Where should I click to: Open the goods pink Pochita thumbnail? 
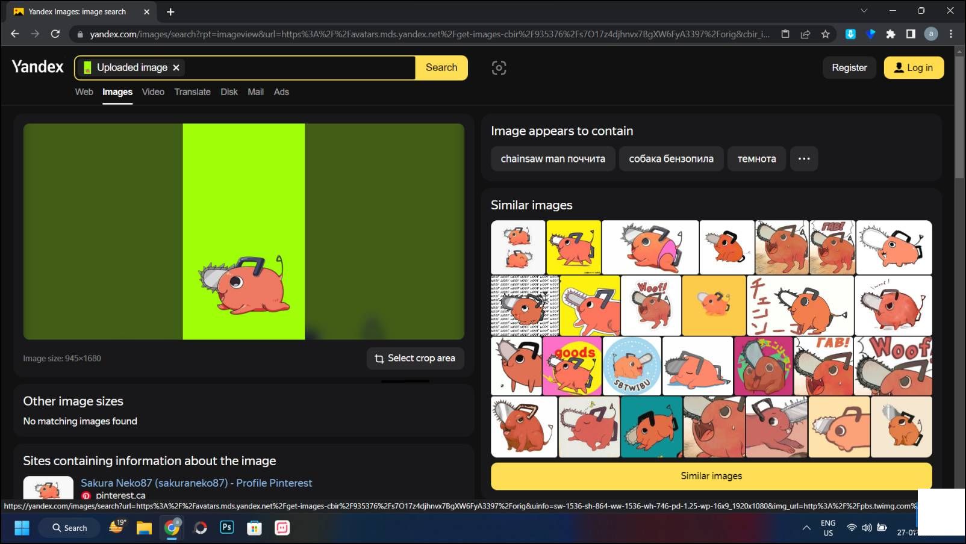(572, 366)
